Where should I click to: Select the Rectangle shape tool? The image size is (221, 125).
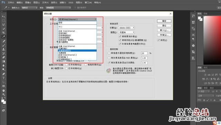point(3,86)
